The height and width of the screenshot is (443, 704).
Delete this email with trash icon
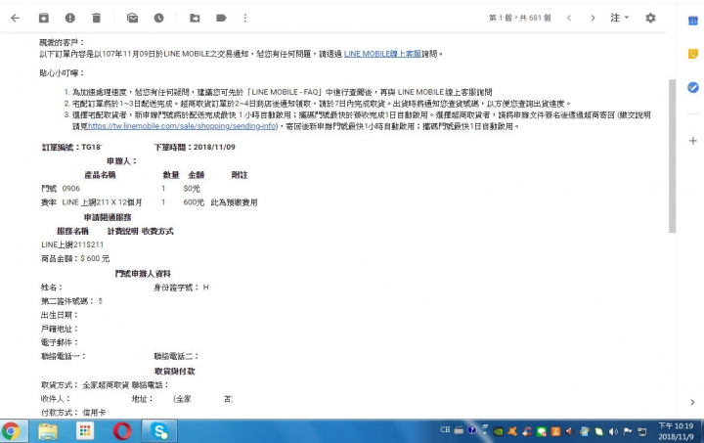(x=97, y=18)
